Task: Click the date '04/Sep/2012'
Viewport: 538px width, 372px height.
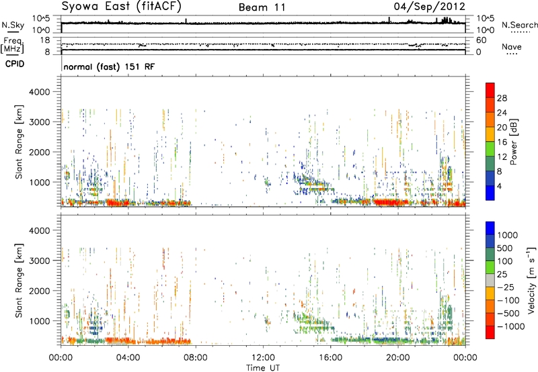Action: 430,7
